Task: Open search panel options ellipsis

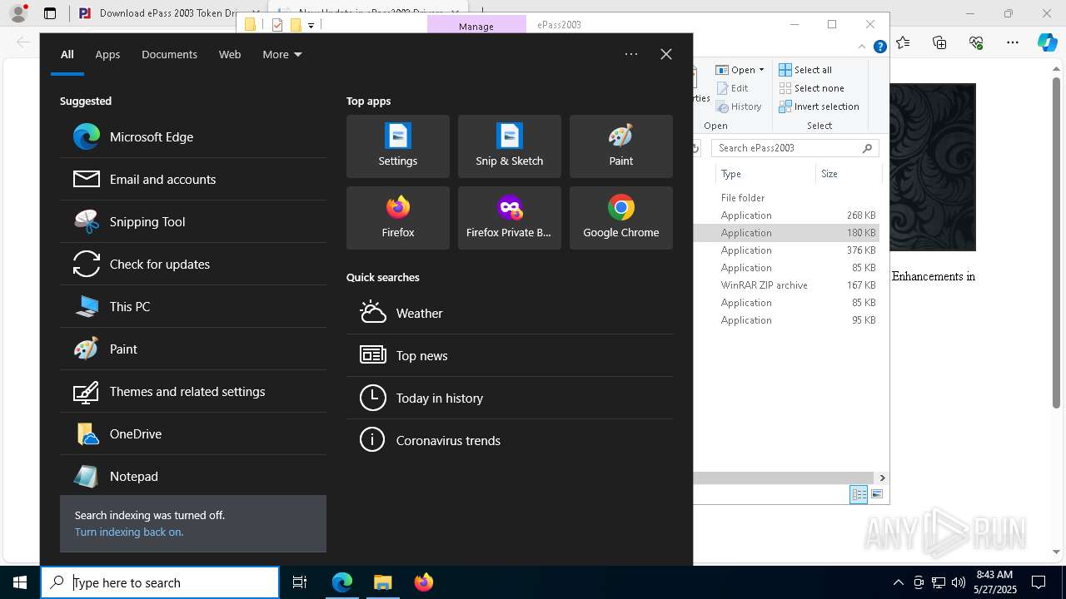Action: 631,54
